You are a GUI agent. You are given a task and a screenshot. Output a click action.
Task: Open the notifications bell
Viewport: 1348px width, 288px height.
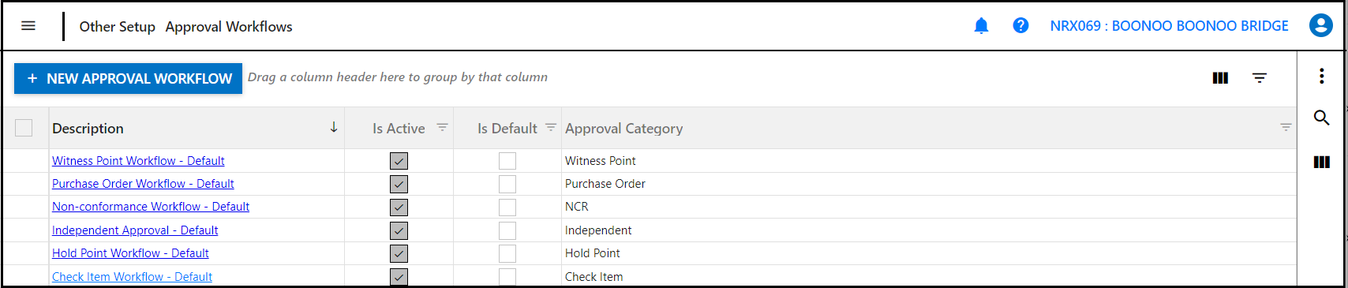click(x=981, y=26)
